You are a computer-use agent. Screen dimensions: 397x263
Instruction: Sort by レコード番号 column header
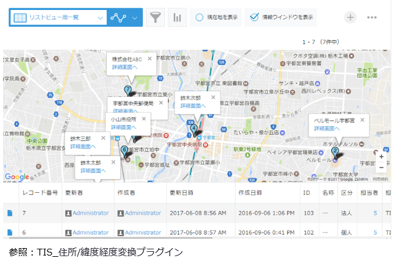coord(40,193)
